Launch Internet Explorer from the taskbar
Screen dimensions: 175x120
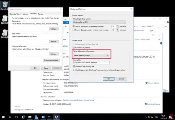[23, 117]
